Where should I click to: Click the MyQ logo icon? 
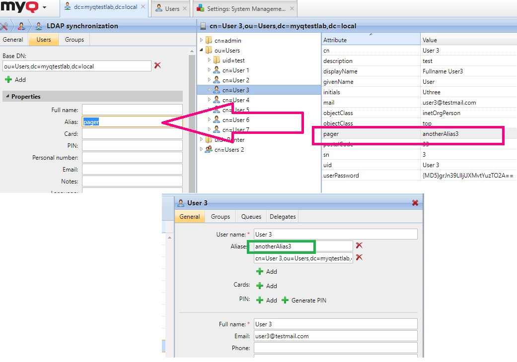pyautogui.click(x=20, y=7)
